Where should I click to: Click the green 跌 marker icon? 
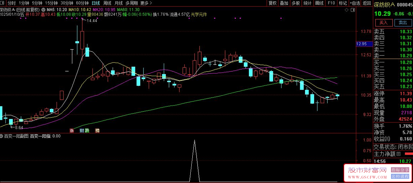coord(87,131)
